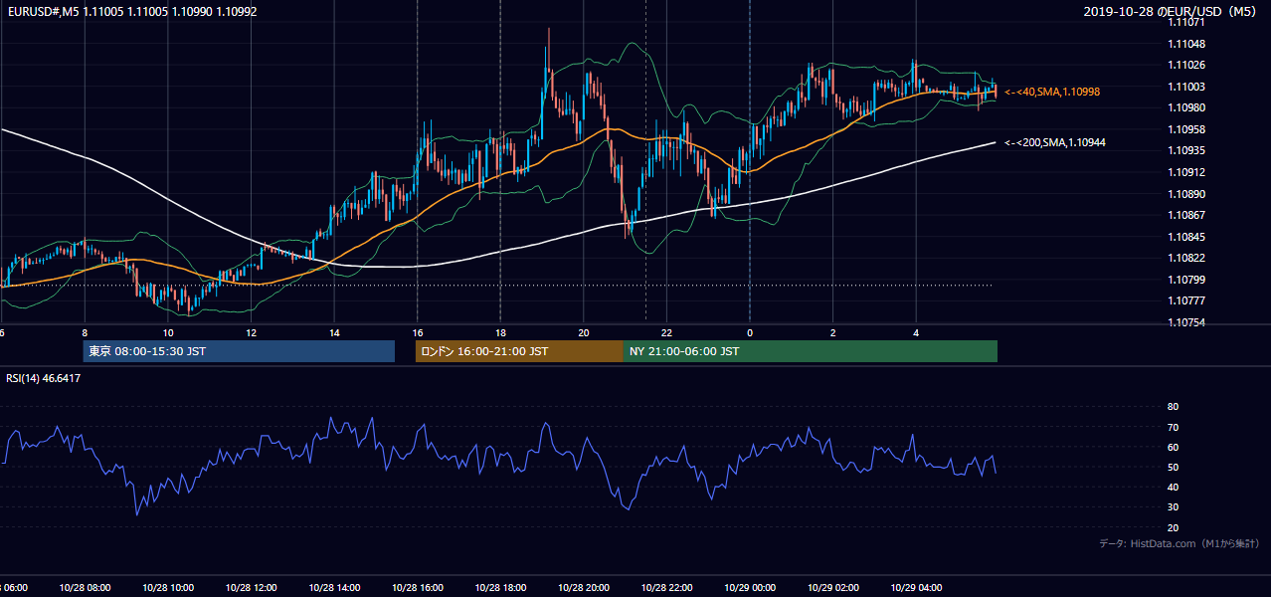Viewport: 1271px width, 597px height.
Task: Click price axis label 1.10845
Action: point(1187,238)
